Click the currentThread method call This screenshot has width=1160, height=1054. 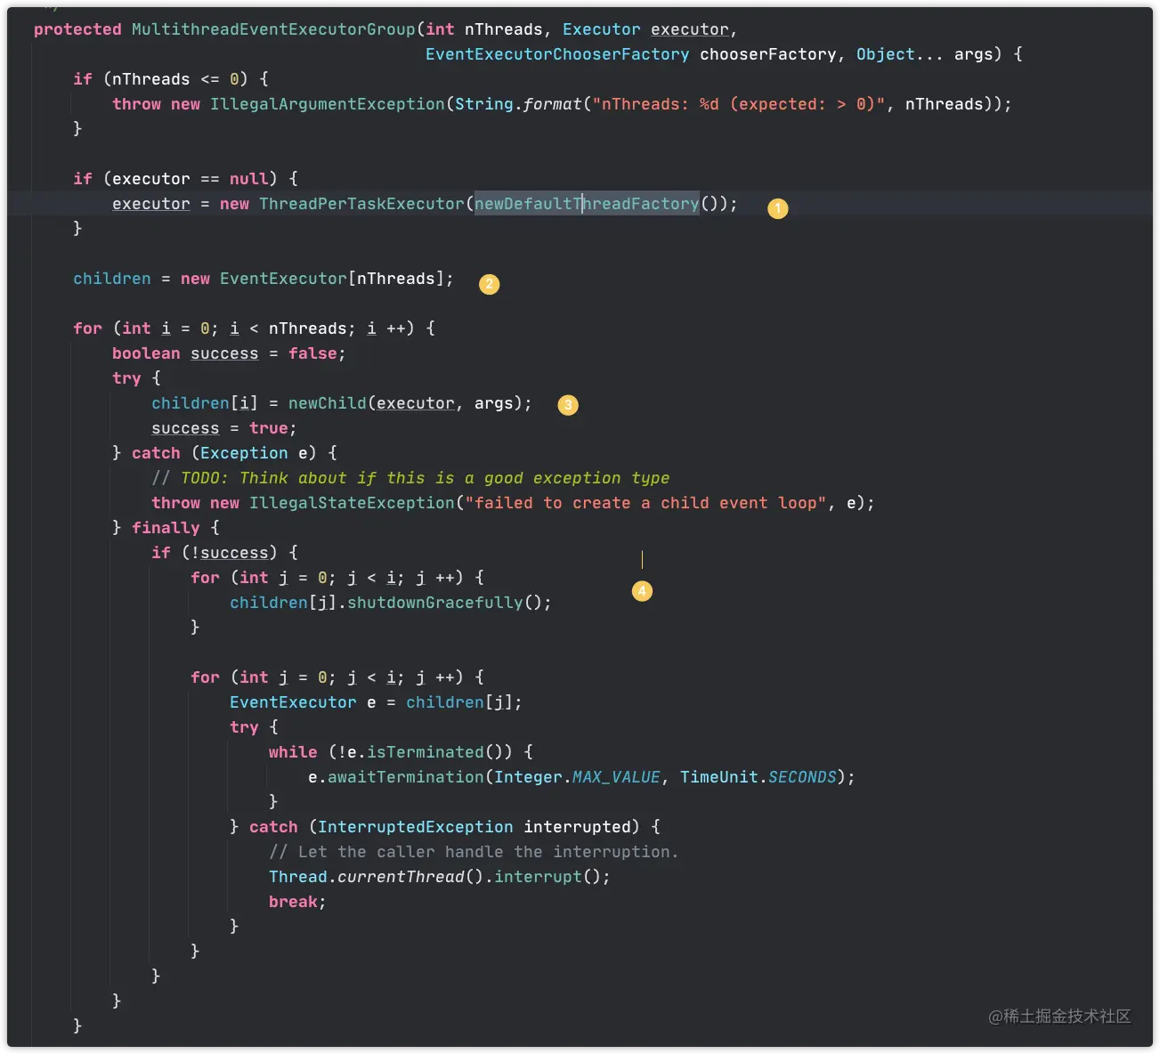pyautogui.click(x=401, y=877)
